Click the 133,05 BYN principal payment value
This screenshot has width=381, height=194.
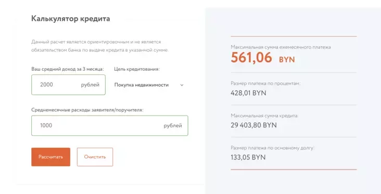pyautogui.click(x=248, y=157)
